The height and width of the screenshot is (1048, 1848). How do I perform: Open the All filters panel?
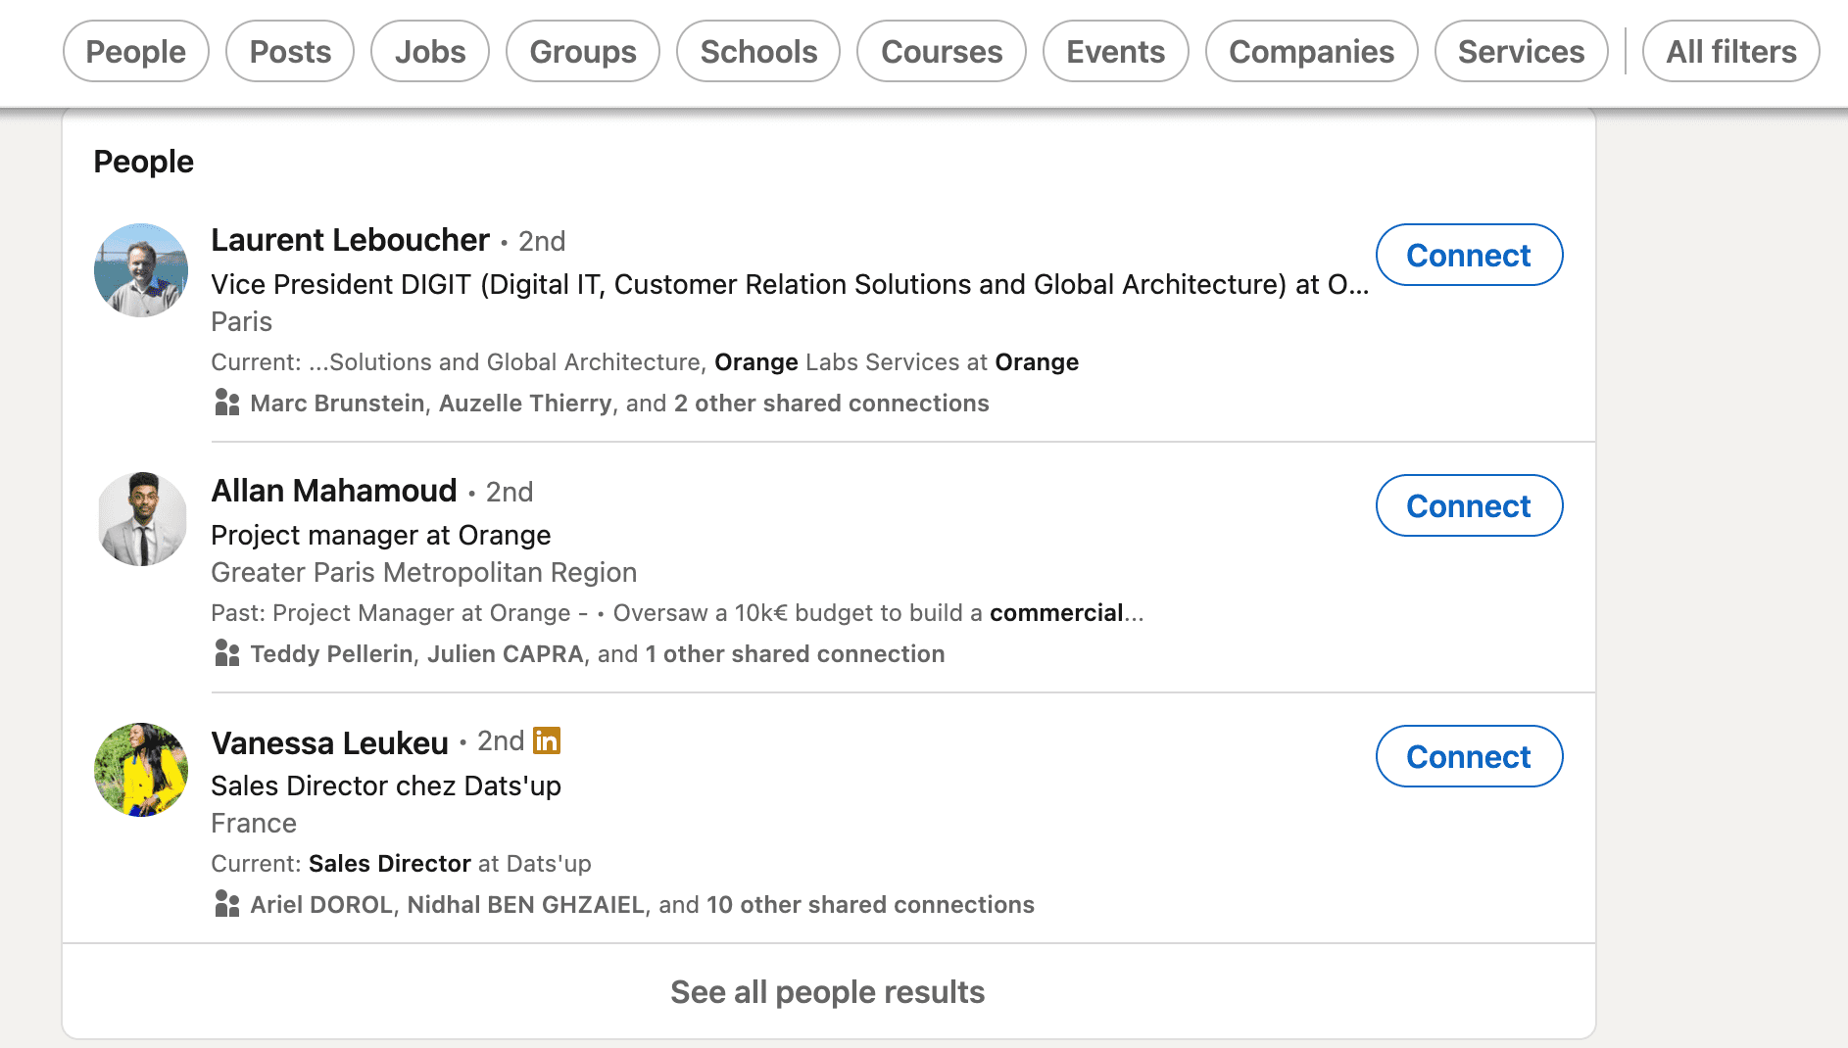pyautogui.click(x=1731, y=52)
